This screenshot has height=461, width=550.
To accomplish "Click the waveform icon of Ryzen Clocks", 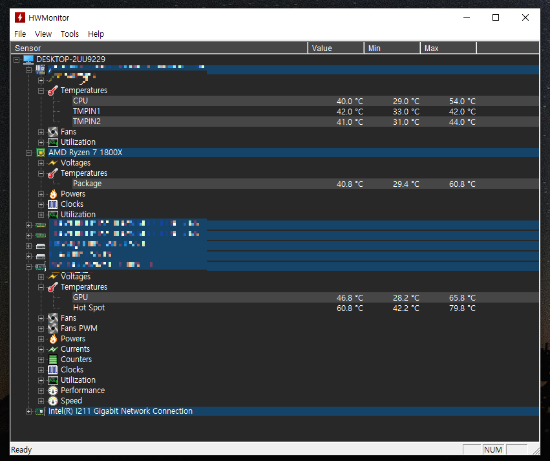I will (52, 204).
